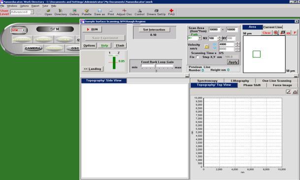Image resolution: width=300 pixels, height=180 pixels.
Task: Enable the Fix checkbox
Action: (198, 57)
